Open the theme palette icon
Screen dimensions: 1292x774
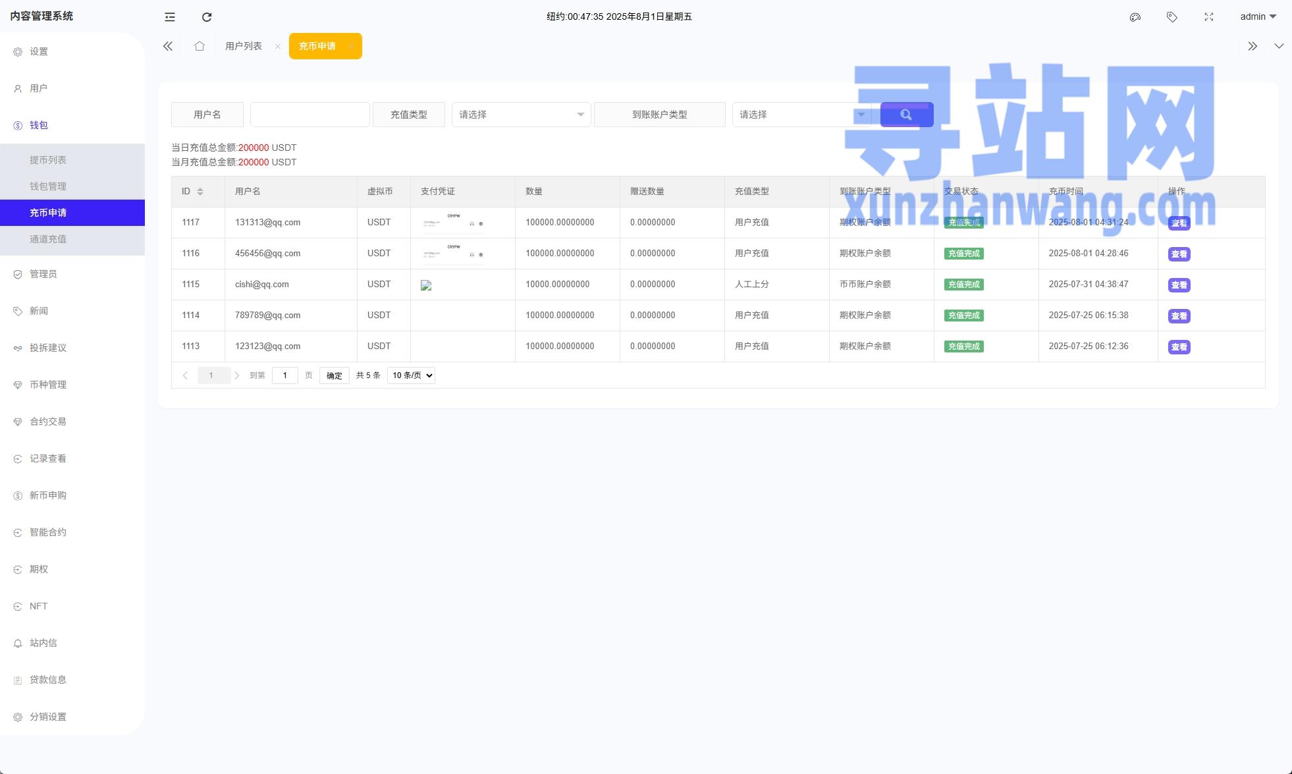[x=1135, y=17]
